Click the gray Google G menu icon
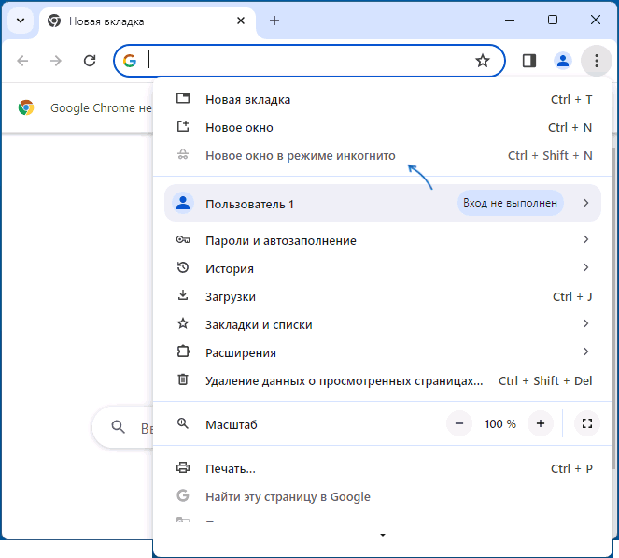Viewport: 619px width, 558px height. pyautogui.click(x=183, y=495)
